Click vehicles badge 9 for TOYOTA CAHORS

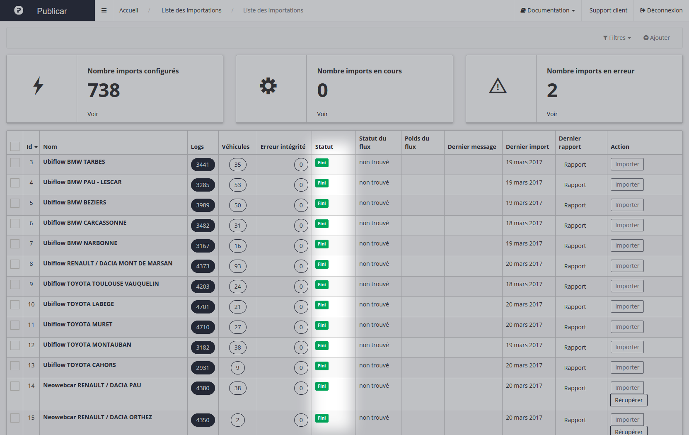237,368
